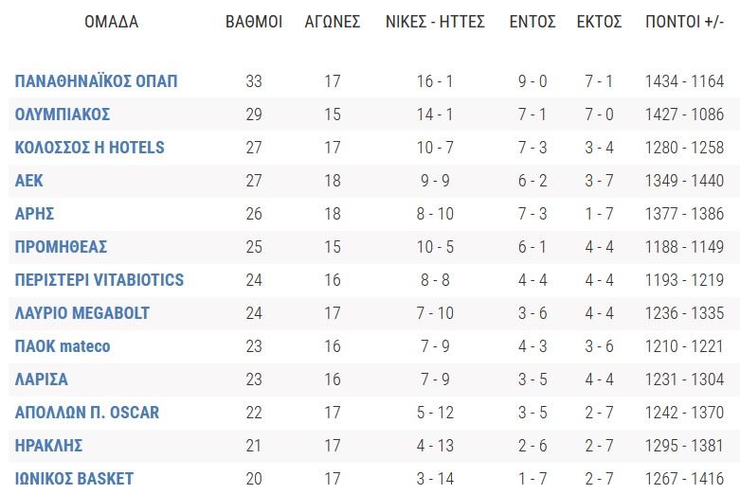Image resolution: width=740 pixels, height=494 pixels.
Task: Open ΑΠΟΛΛΩΝ Π. OSCAR team link
Action: [x=87, y=413]
